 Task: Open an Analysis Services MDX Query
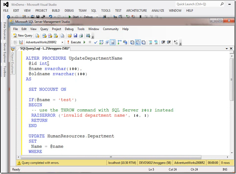(x=44, y=36)
